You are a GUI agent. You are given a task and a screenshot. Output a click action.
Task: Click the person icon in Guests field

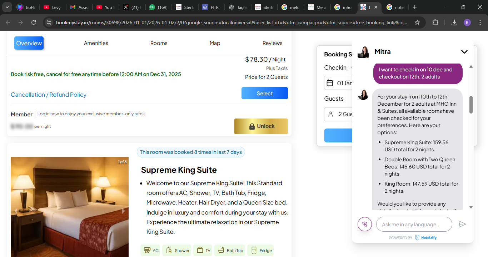coord(331,114)
